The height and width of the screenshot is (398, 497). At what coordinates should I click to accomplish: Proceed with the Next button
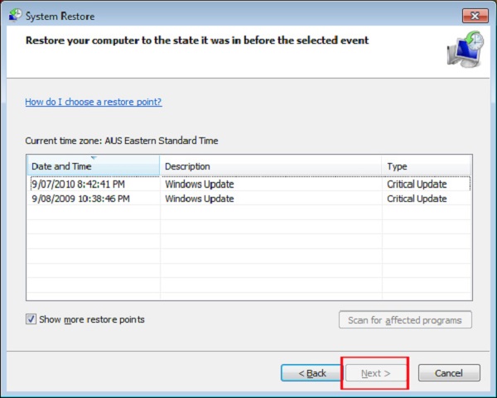(374, 373)
